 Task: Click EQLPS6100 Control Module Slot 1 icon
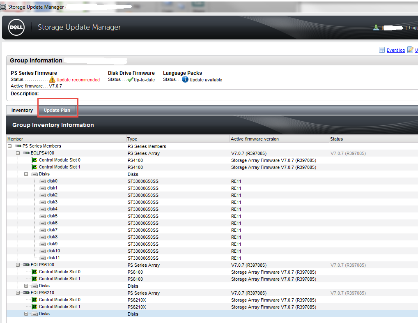[x=34, y=279]
